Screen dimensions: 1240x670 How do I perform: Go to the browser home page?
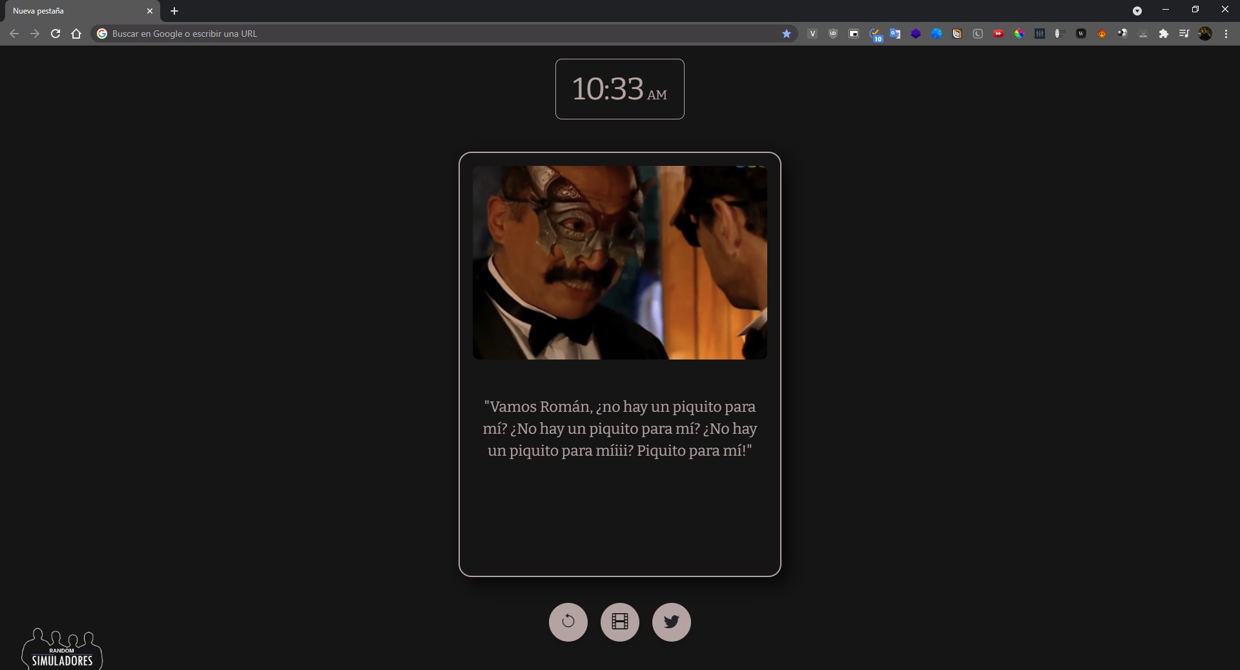76,34
